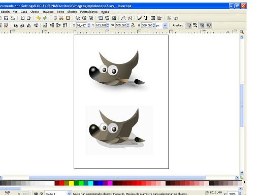Open the Texto menu
The image size is (260, 195).
click(x=60, y=12)
